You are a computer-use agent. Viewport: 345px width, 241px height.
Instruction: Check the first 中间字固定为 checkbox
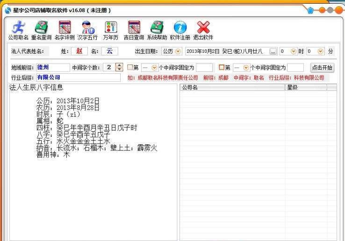coord(130,67)
